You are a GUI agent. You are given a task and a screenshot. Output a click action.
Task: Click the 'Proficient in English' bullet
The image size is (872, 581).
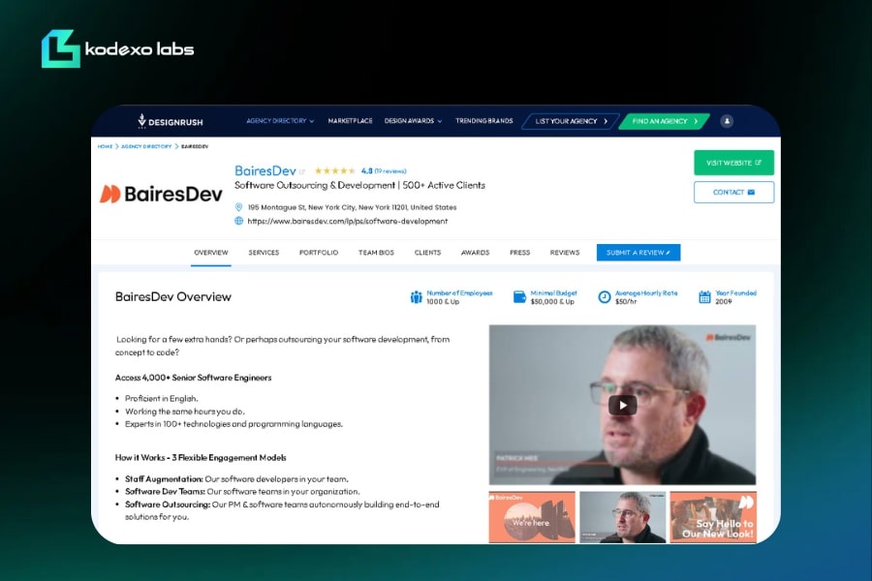pyautogui.click(x=161, y=398)
